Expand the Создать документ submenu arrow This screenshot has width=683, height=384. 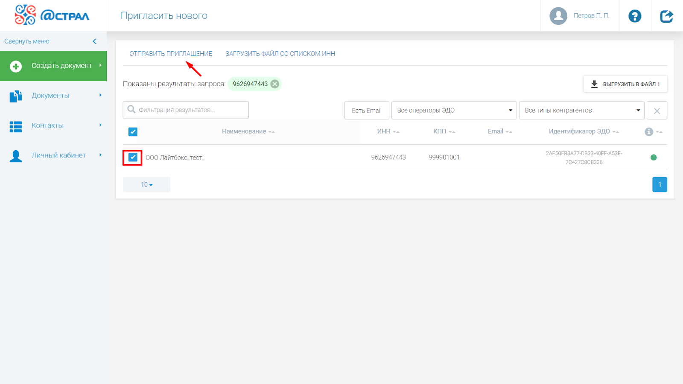[x=100, y=65]
